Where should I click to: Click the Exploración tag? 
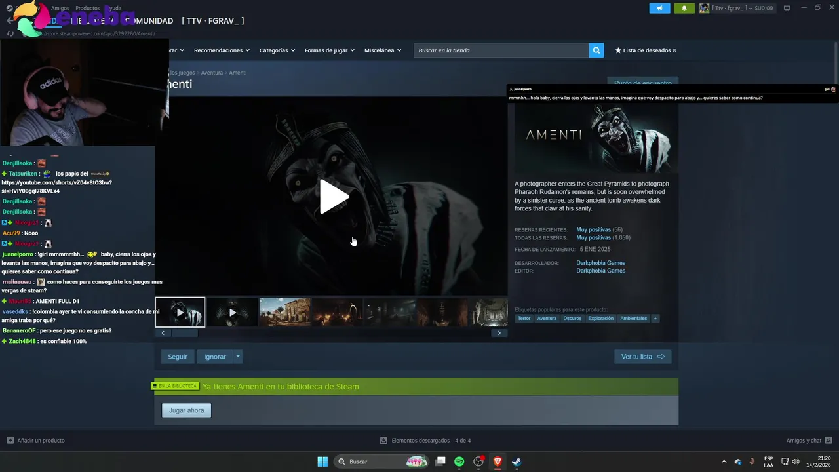[601, 319]
